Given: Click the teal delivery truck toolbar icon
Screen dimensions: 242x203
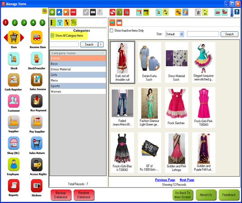Looking at the screenshot, I should 218,12.
